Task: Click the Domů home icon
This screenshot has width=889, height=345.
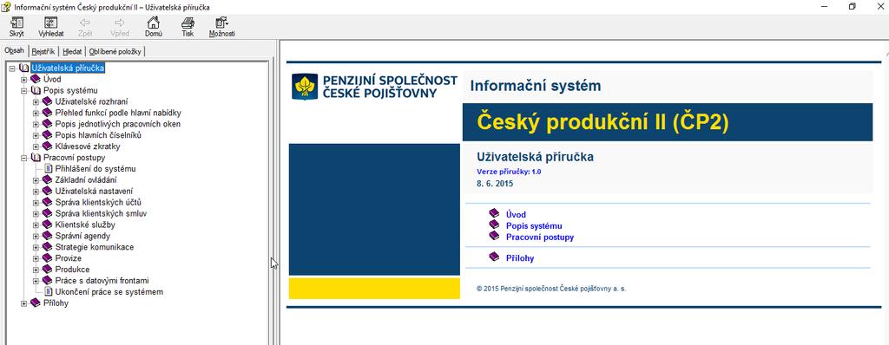Action: (x=153, y=23)
